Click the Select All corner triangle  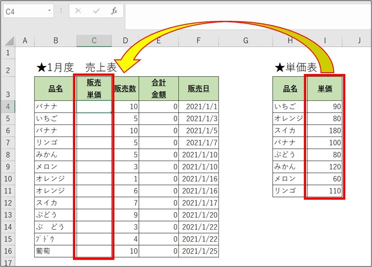tap(9, 41)
